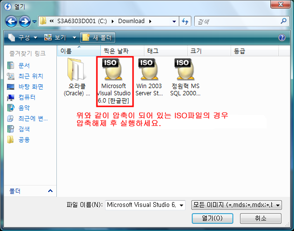Refresh the folder with the refresh icon
This screenshot has height=231, width=294.
coord(185,21)
